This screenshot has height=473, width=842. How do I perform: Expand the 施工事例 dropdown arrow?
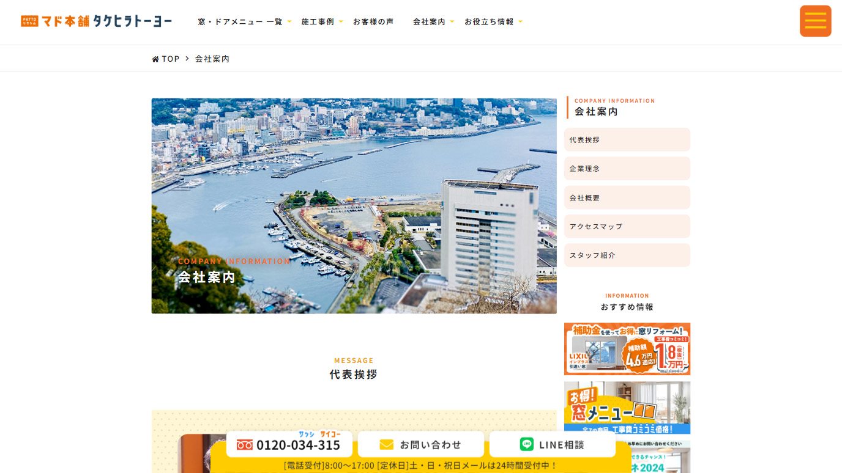click(341, 21)
